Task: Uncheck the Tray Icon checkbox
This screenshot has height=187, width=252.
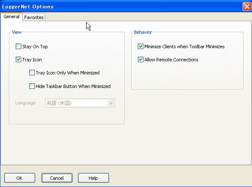Action: [x=18, y=60]
